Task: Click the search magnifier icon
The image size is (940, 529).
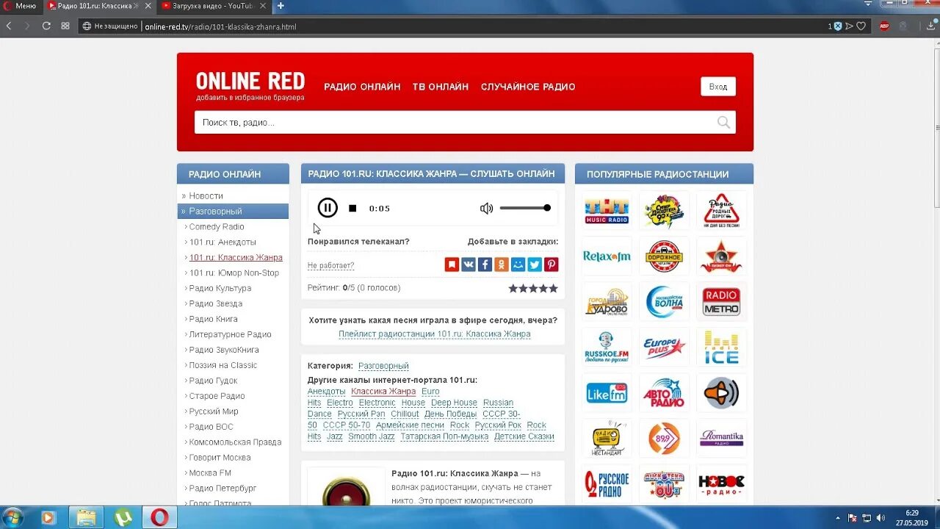Action: [724, 123]
